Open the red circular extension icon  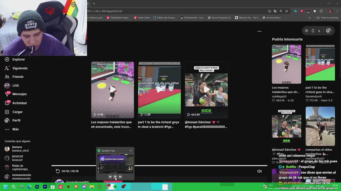tap(302, 11)
